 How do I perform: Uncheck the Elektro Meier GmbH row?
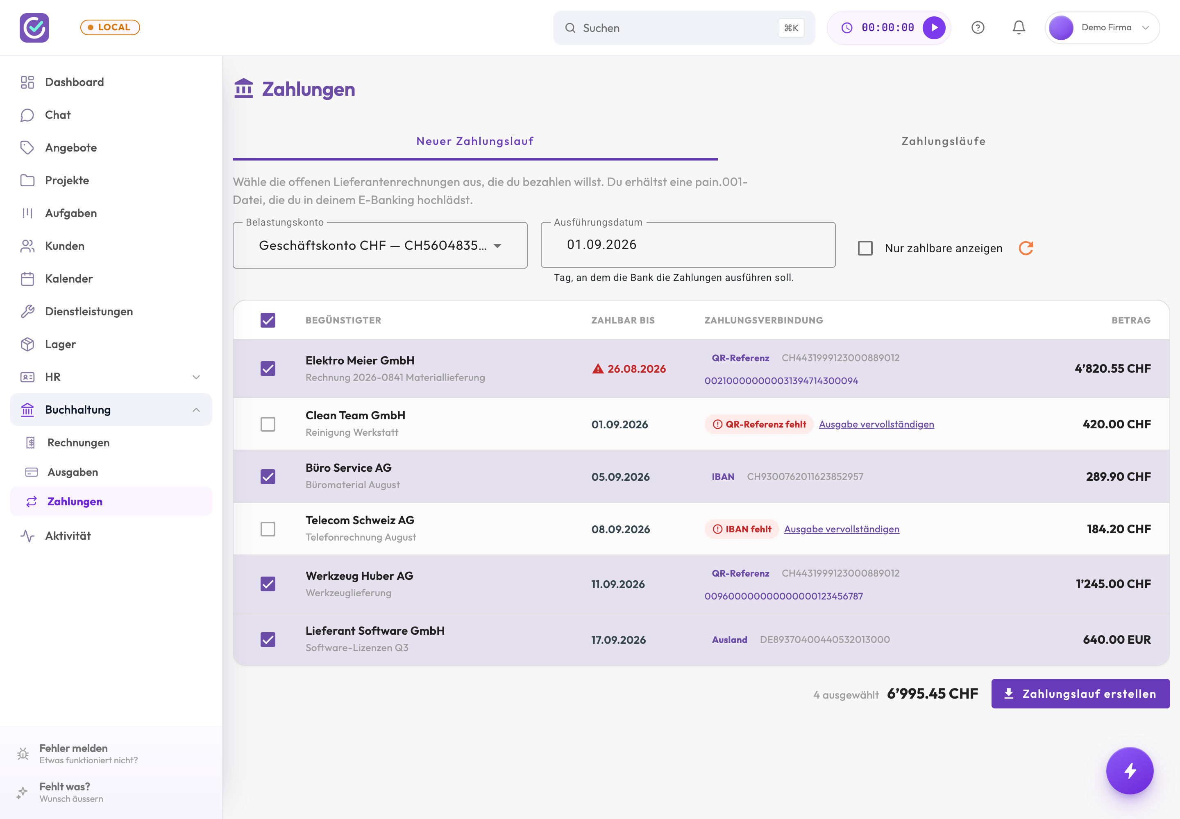(268, 369)
